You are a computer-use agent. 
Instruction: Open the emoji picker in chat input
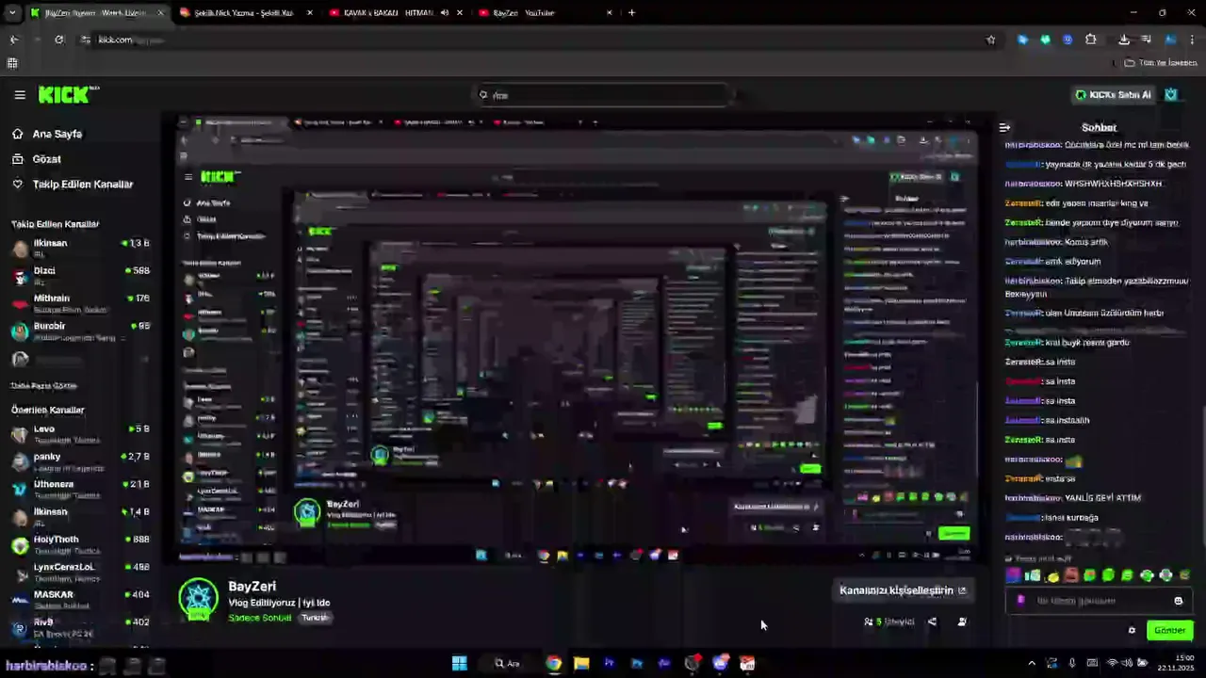[x=1178, y=601]
